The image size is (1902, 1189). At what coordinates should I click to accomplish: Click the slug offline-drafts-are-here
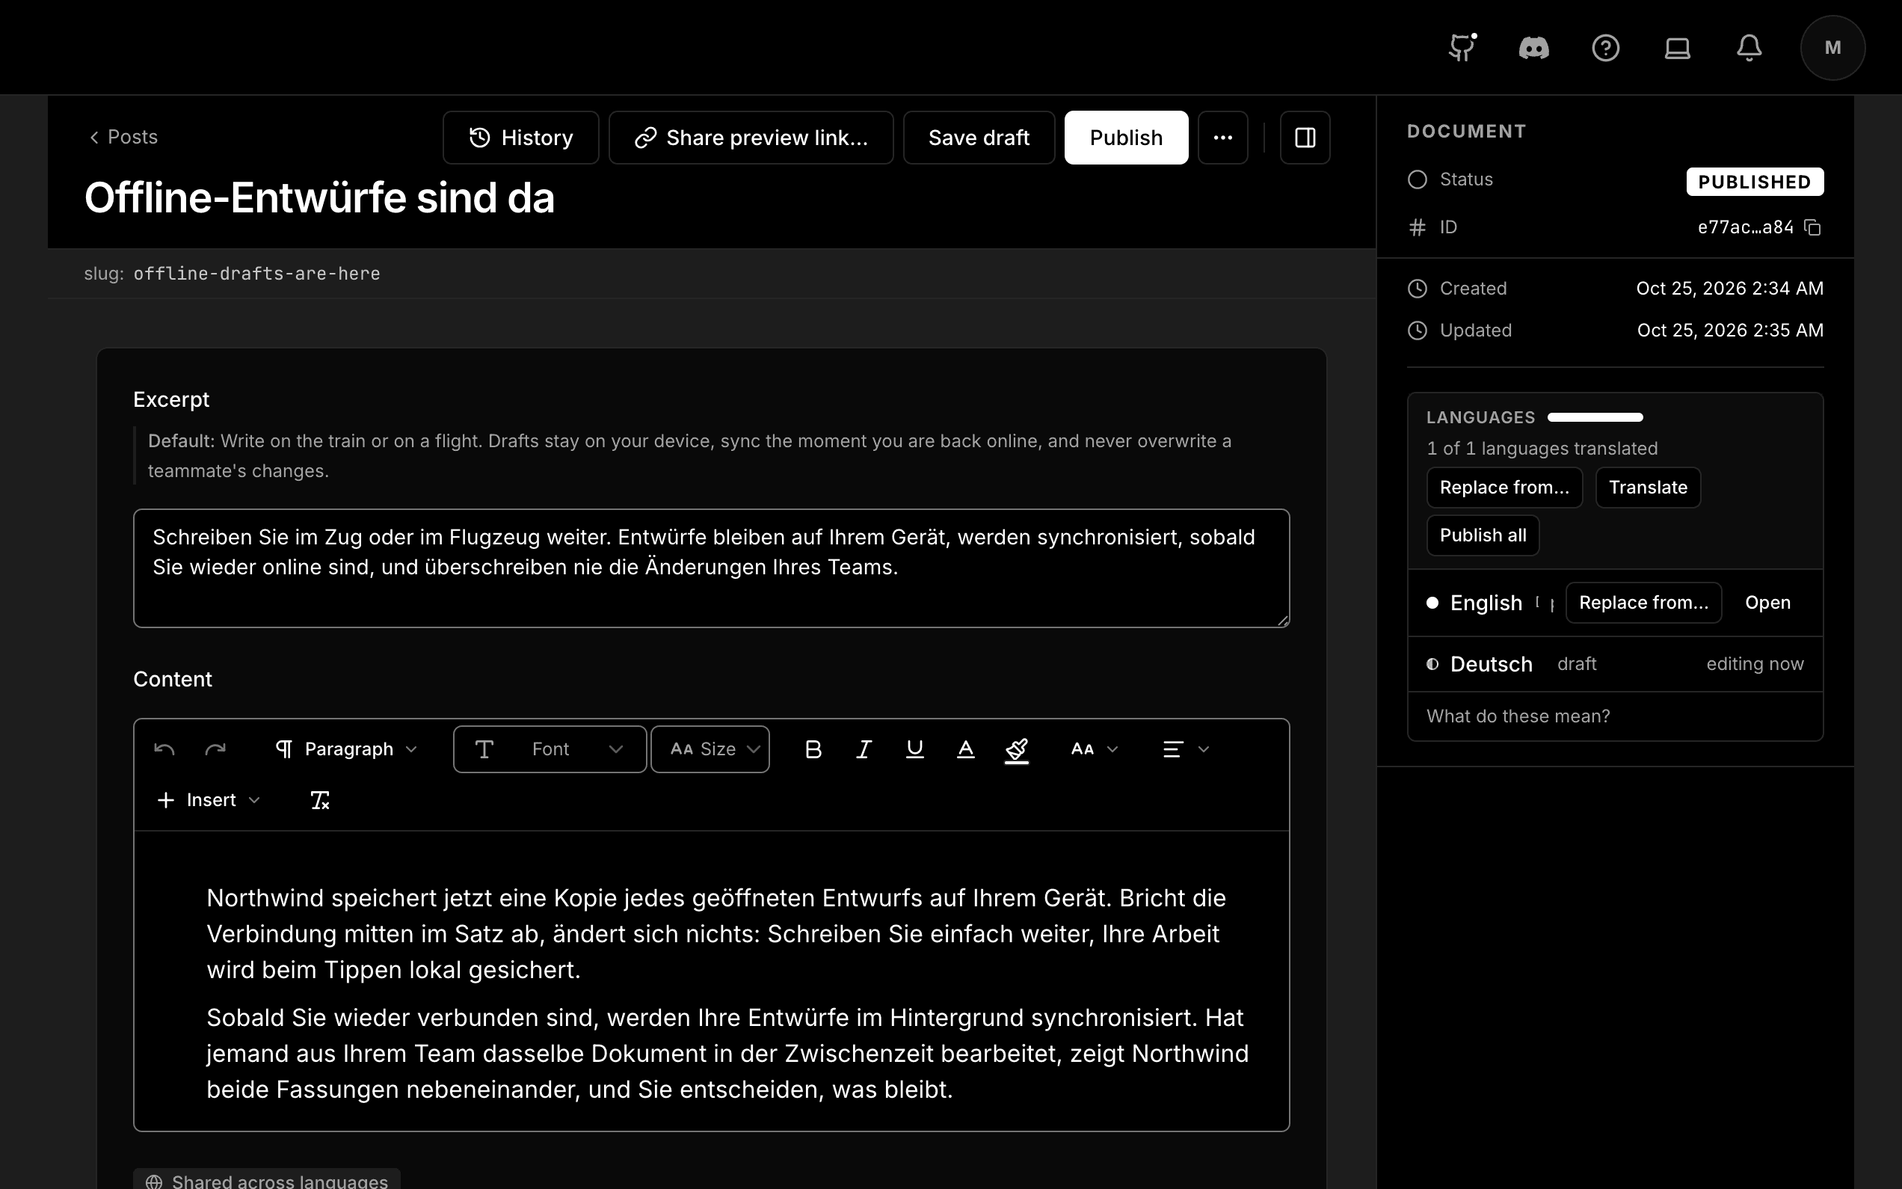click(256, 274)
